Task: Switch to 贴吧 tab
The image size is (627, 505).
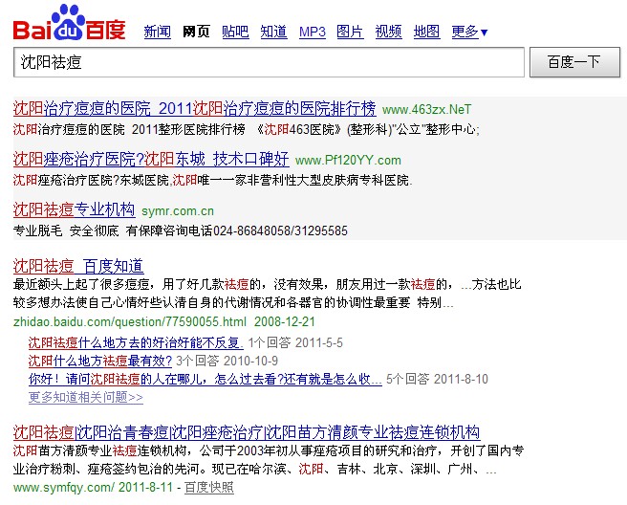Action: tap(235, 32)
